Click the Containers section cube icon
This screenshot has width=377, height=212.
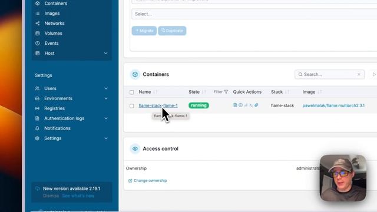135,75
